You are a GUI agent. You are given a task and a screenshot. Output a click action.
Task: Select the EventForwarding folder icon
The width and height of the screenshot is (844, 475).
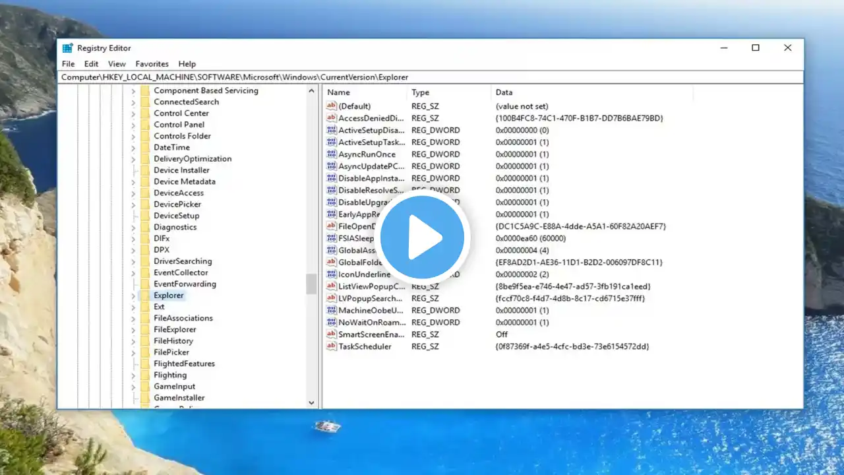(145, 284)
